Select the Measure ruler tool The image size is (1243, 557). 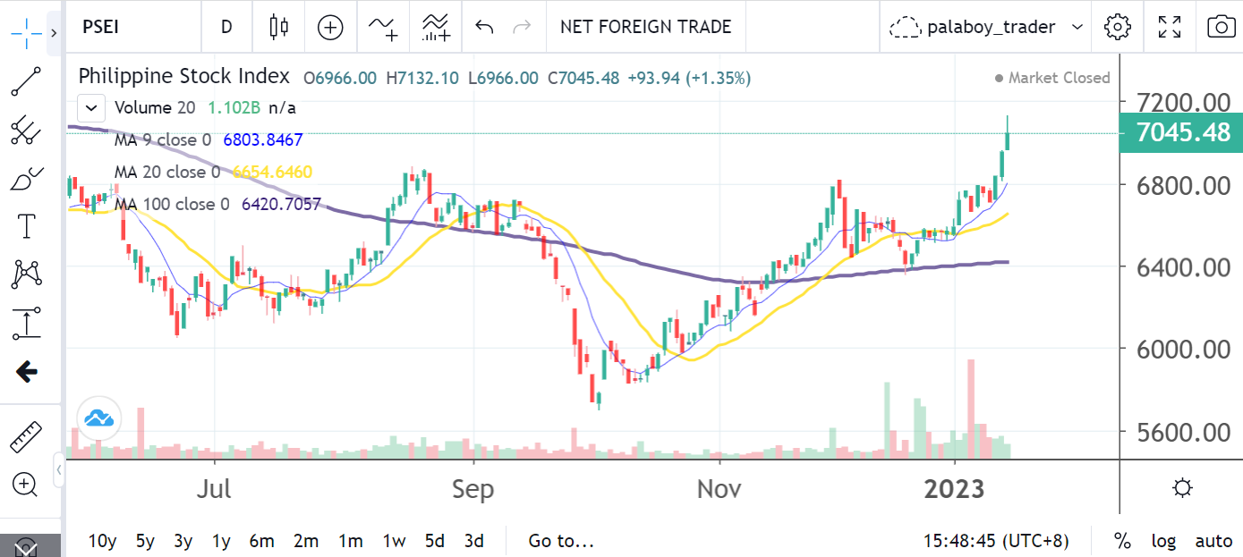tap(25, 437)
